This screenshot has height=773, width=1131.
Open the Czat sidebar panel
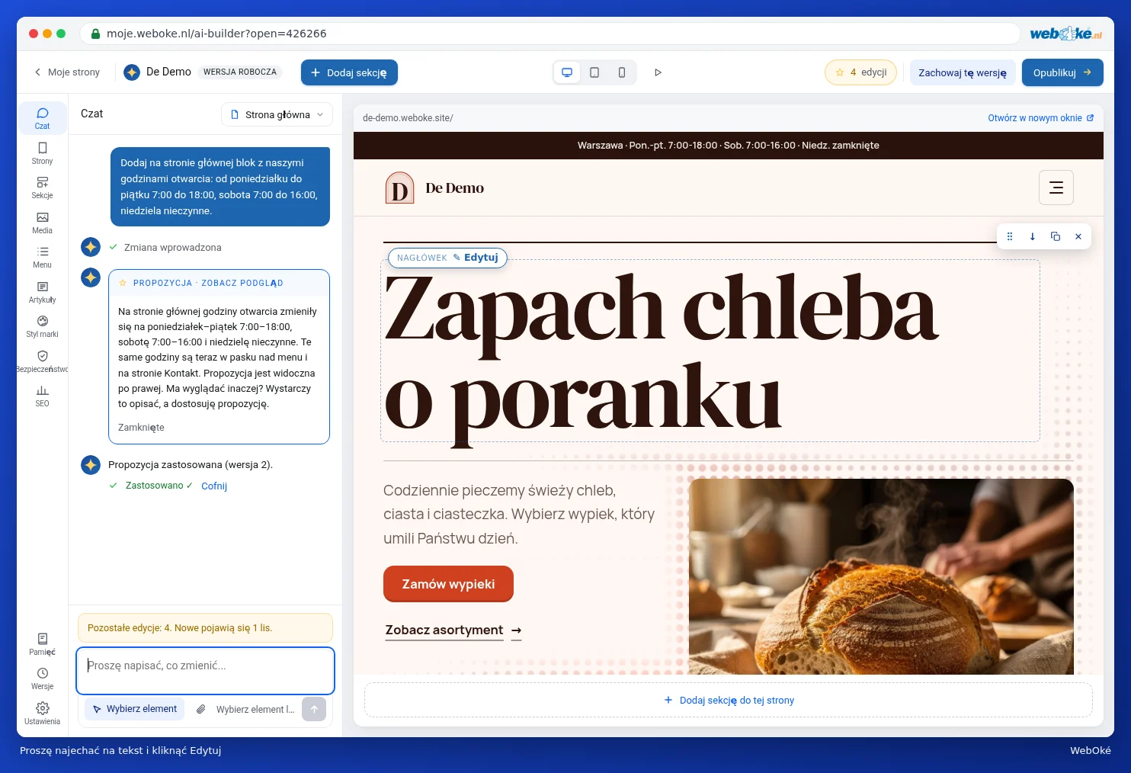click(42, 118)
